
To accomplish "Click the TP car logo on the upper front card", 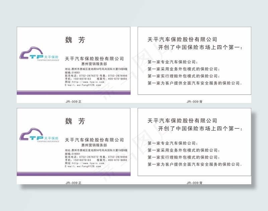I will click(x=39, y=54).
